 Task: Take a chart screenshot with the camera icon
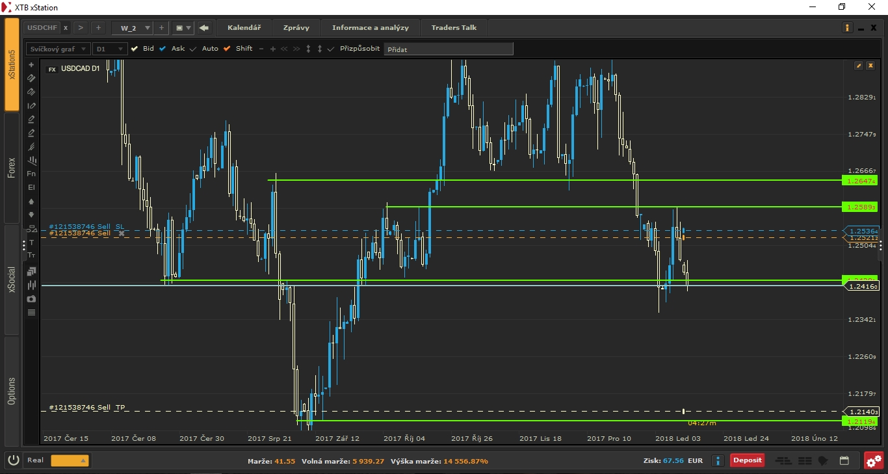coord(31,299)
